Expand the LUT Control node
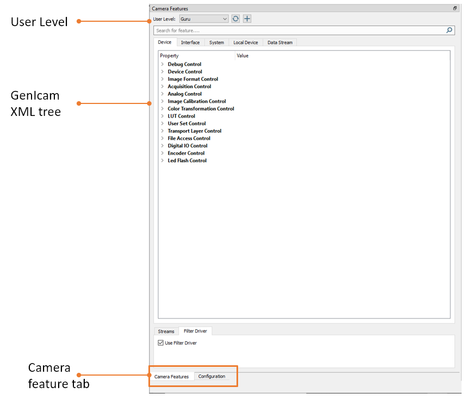467x399 pixels. tap(163, 116)
